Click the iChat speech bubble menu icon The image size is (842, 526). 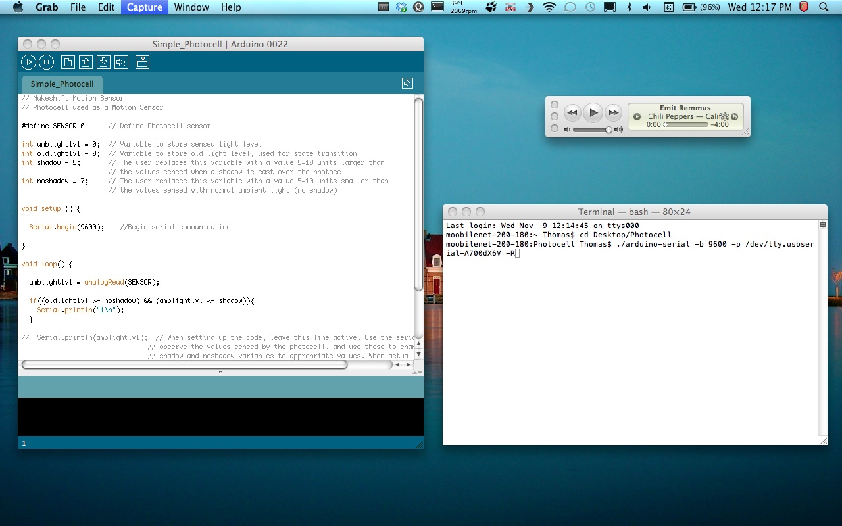pos(570,7)
